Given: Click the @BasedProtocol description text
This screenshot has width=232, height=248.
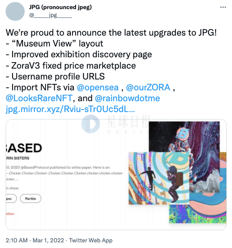Looking at the screenshot, I should 58,167.
